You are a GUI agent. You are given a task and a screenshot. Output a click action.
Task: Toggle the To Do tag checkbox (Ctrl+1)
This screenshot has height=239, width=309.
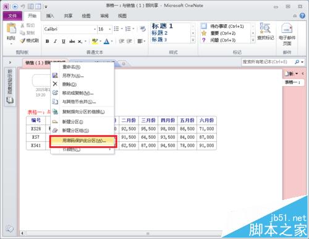click(204, 26)
